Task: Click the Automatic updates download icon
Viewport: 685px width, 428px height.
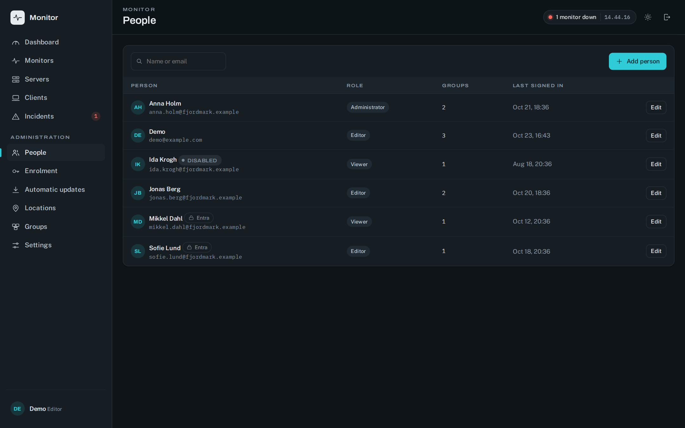Action: pos(16,190)
